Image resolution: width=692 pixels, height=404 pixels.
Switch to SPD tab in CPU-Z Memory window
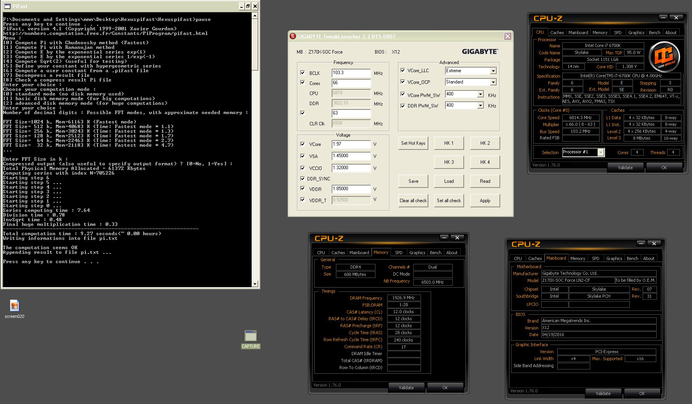pos(398,253)
